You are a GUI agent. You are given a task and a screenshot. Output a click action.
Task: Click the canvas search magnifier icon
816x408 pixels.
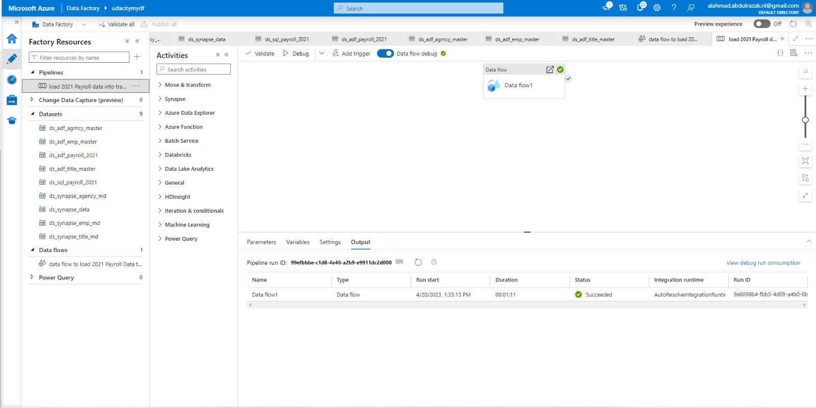pyautogui.click(x=805, y=72)
